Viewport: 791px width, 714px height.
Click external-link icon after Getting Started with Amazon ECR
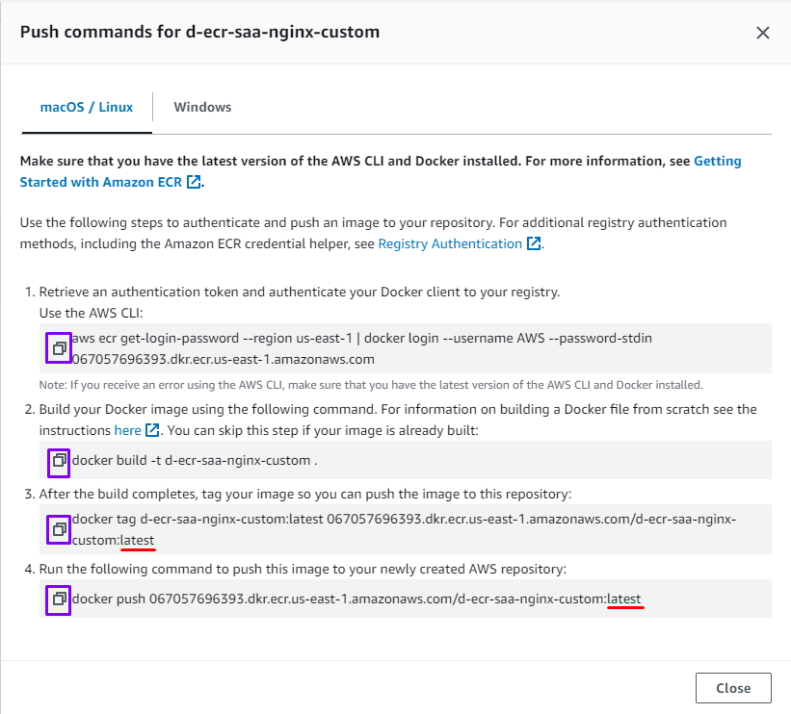pyautogui.click(x=194, y=182)
